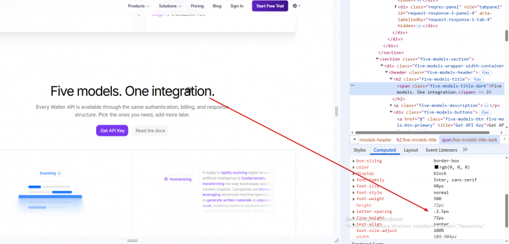Click the vertical scrollbar of the Computed pane
Viewport: 509px width, 244px height.
pos(506,210)
